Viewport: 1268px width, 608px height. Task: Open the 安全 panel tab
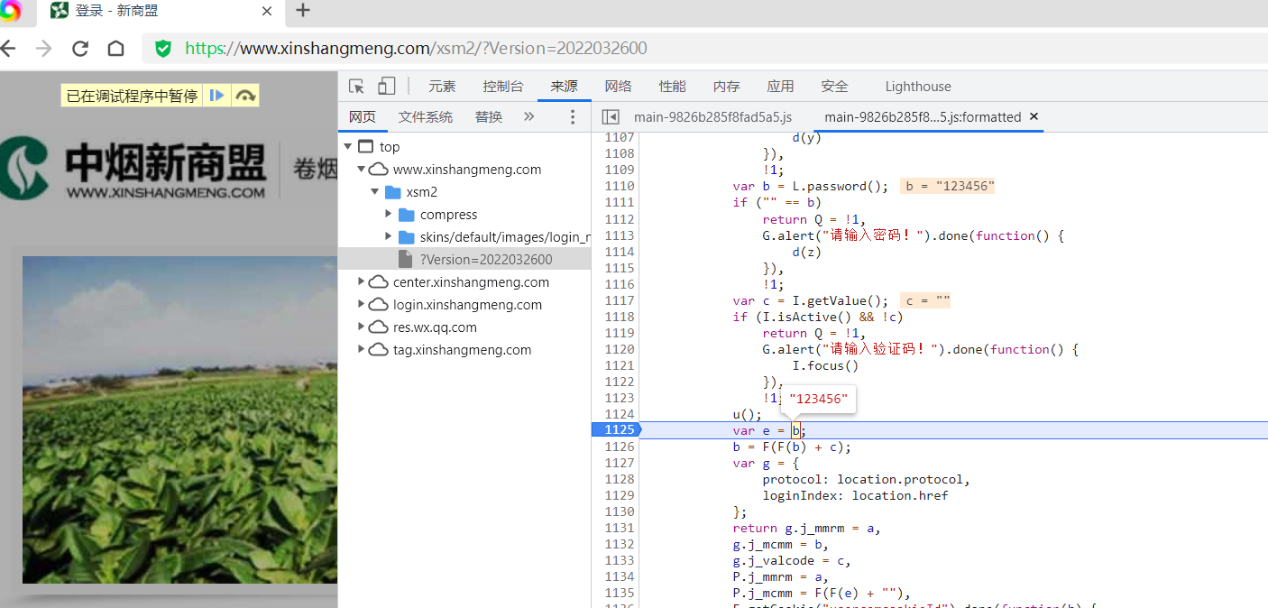pyautogui.click(x=835, y=87)
